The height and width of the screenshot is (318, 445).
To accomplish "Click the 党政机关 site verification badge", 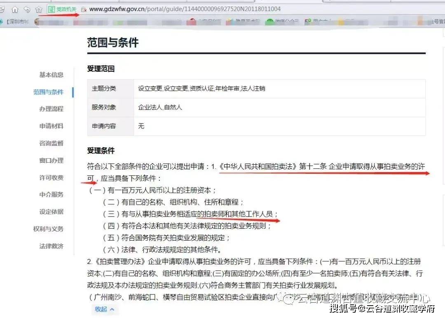I will pyautogui.click(x=62, y=9).
